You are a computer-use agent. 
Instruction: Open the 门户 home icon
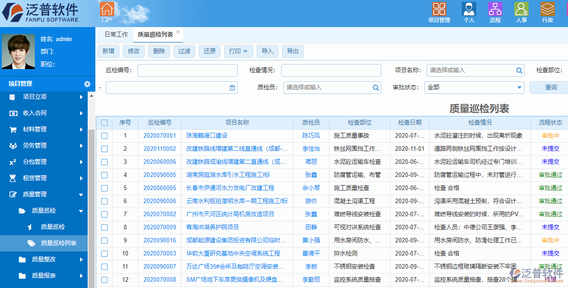point(107,10)
